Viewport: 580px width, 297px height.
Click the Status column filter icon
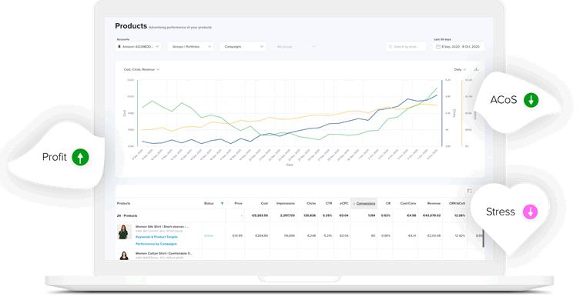coord(222,204)
